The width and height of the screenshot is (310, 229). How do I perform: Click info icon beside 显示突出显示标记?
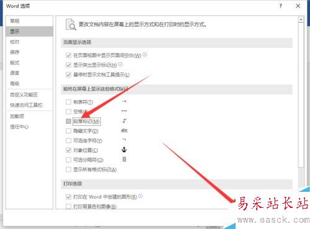pos(120,64)
